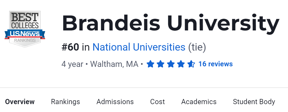Switch to the Overview tab
This screenshot has width=288, height=112.
tap(20, 102)
